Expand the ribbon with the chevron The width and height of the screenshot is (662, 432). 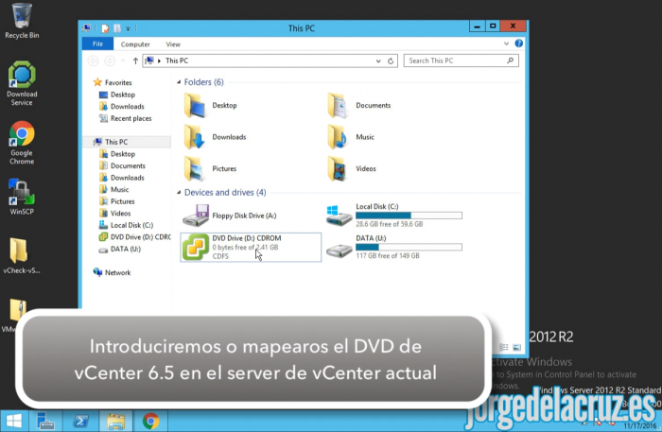(x=506, y=43)
